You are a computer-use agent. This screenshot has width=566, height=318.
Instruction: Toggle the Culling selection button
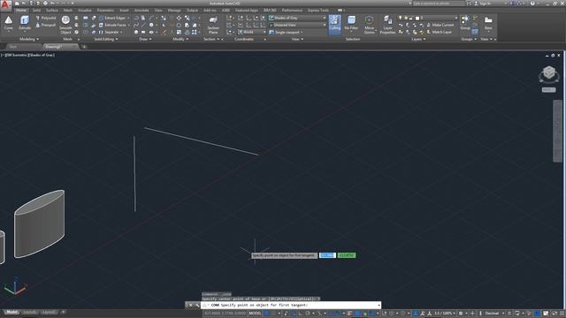pyautogui.click(x=334, y=24)
